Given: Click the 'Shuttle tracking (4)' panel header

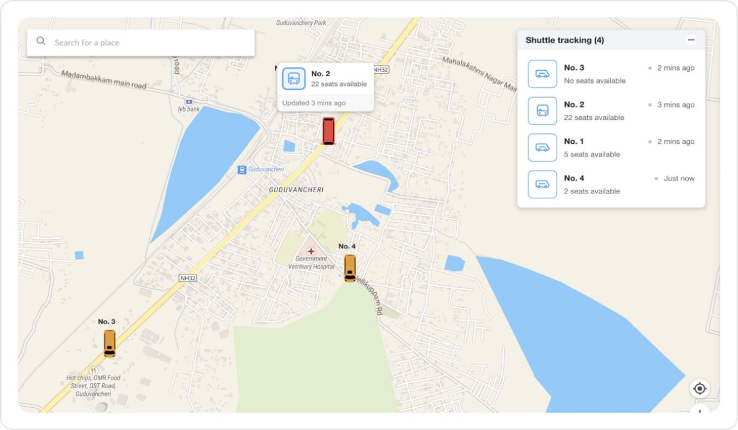Looking at the screenshot, I should click(565, 41).
